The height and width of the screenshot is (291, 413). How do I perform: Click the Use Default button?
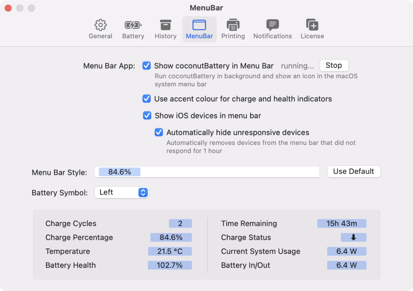click(x=353, y=172)
